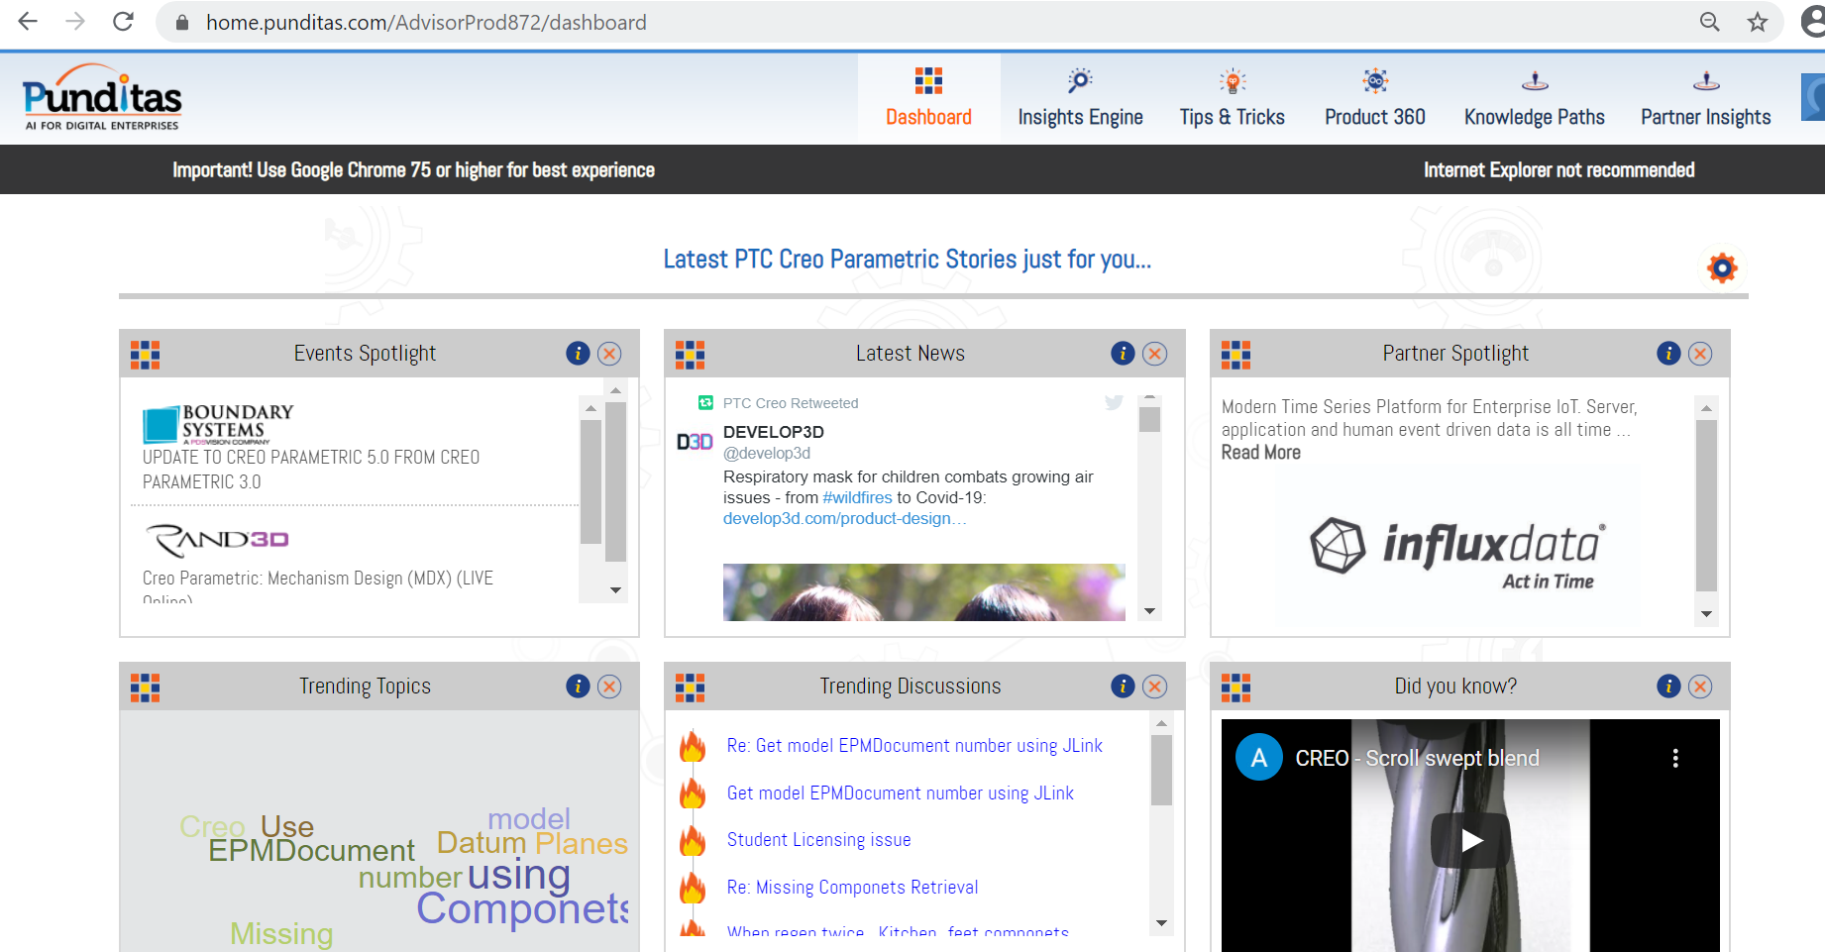The width and height of the screenshot is (1825, 952).
Task: Close the Did you know widget
Action: pyautogui.click(x=1700, y=687)
